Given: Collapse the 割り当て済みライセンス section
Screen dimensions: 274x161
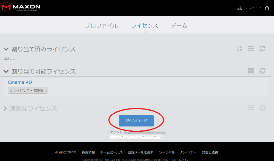Looking at the screenshot, I should pos(6,49).
